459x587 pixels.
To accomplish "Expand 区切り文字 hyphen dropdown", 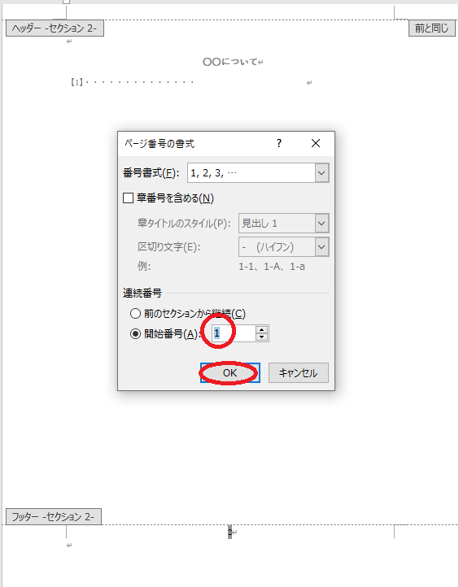I will 321,247.
